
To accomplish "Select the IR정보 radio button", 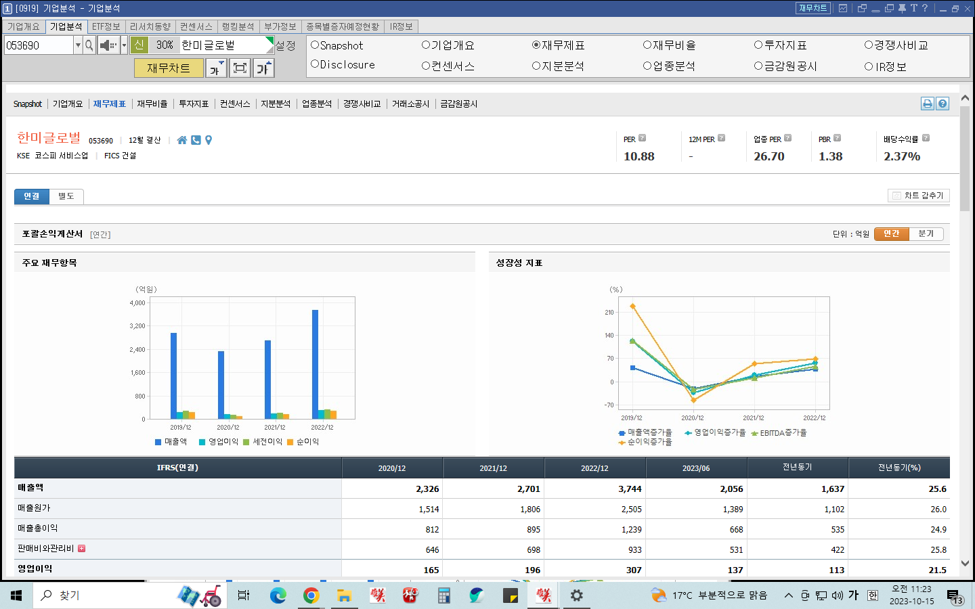I will 869,66.
